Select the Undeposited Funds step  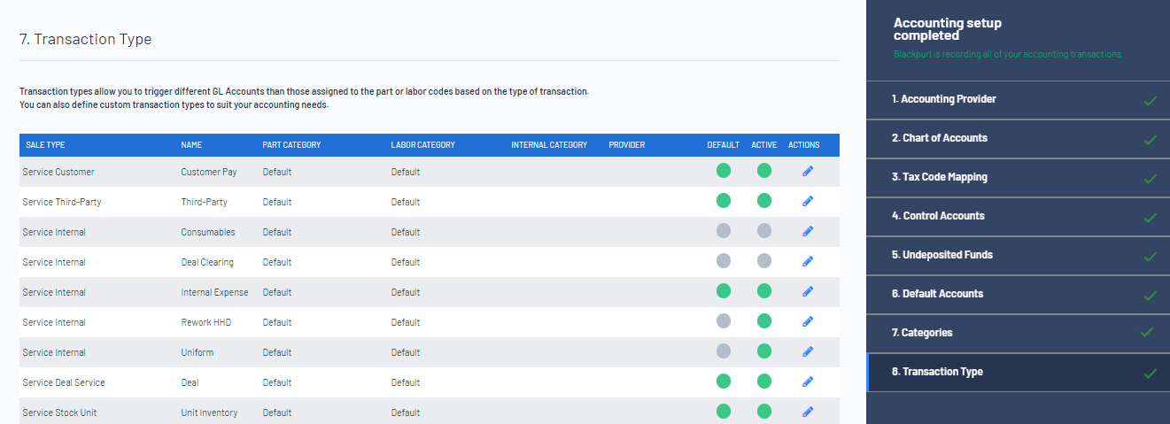[x=1018, y=255]
